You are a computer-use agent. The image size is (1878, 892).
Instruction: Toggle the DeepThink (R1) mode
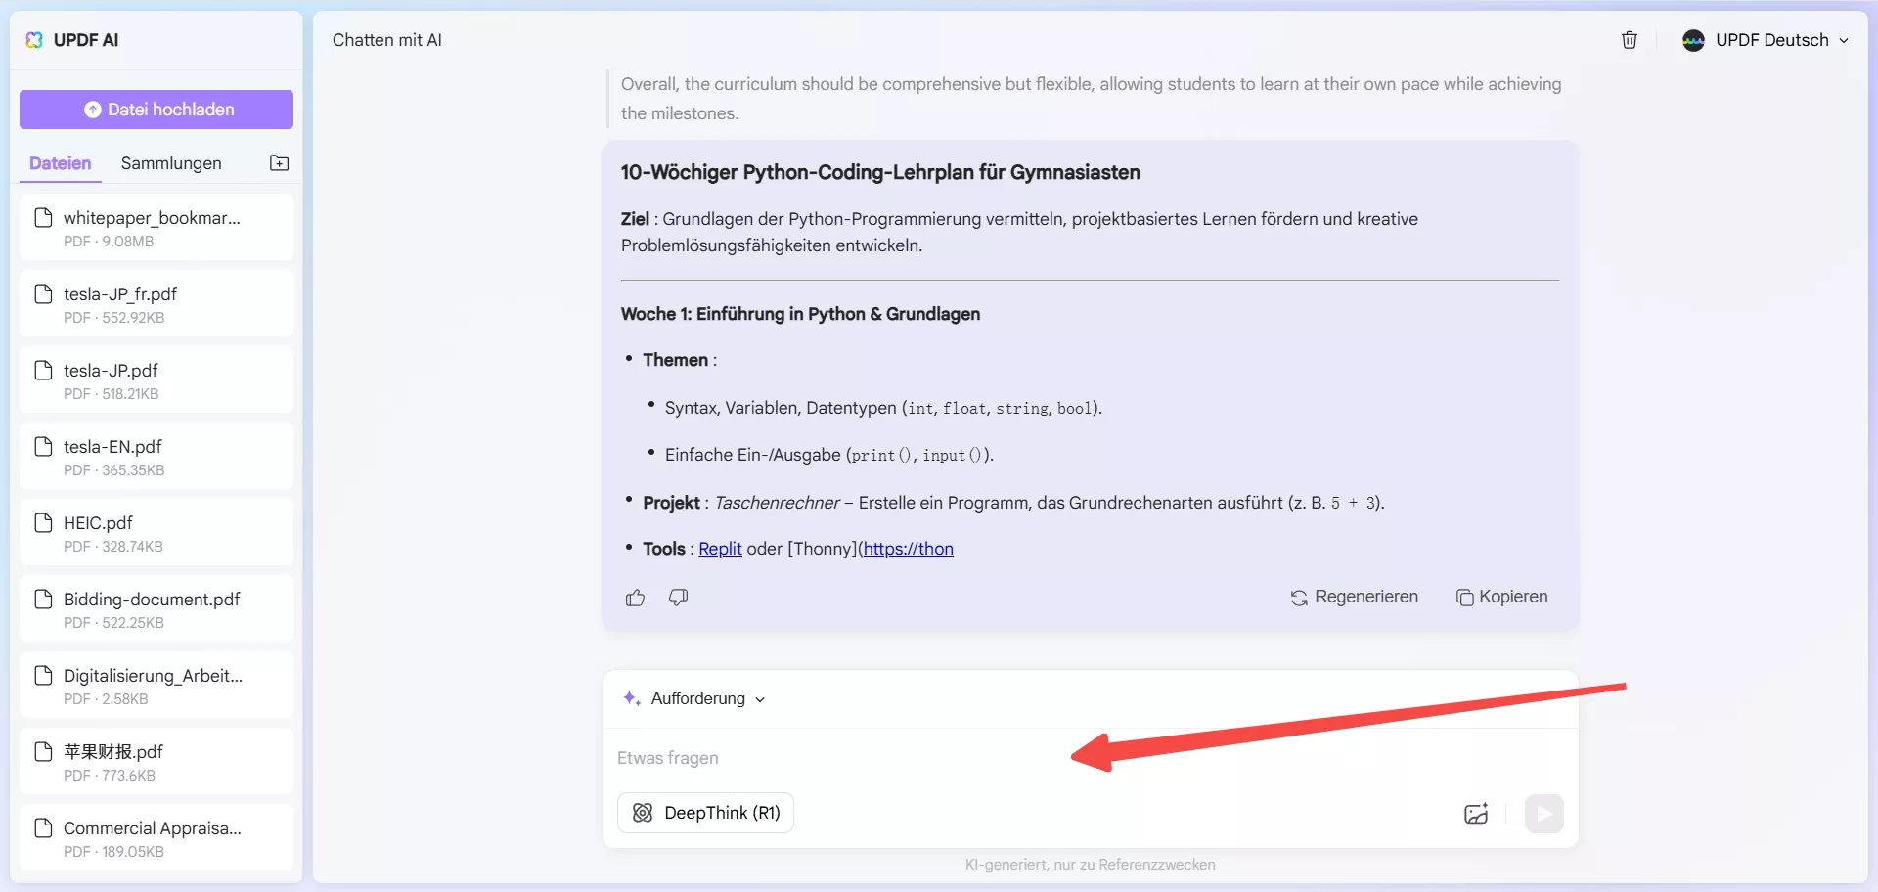[705, 813]
